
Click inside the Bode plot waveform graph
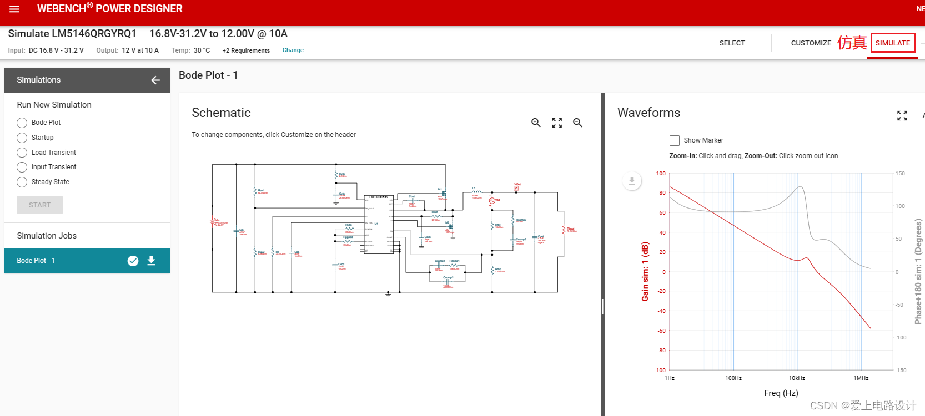tap(781, 272)
